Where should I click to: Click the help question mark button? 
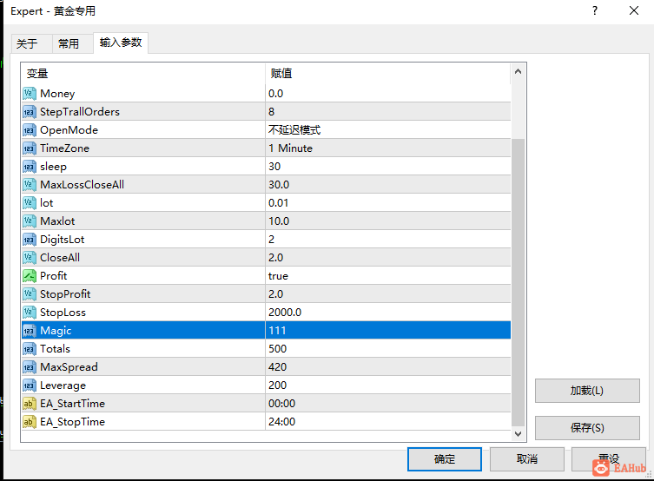[x=595, y=10]
